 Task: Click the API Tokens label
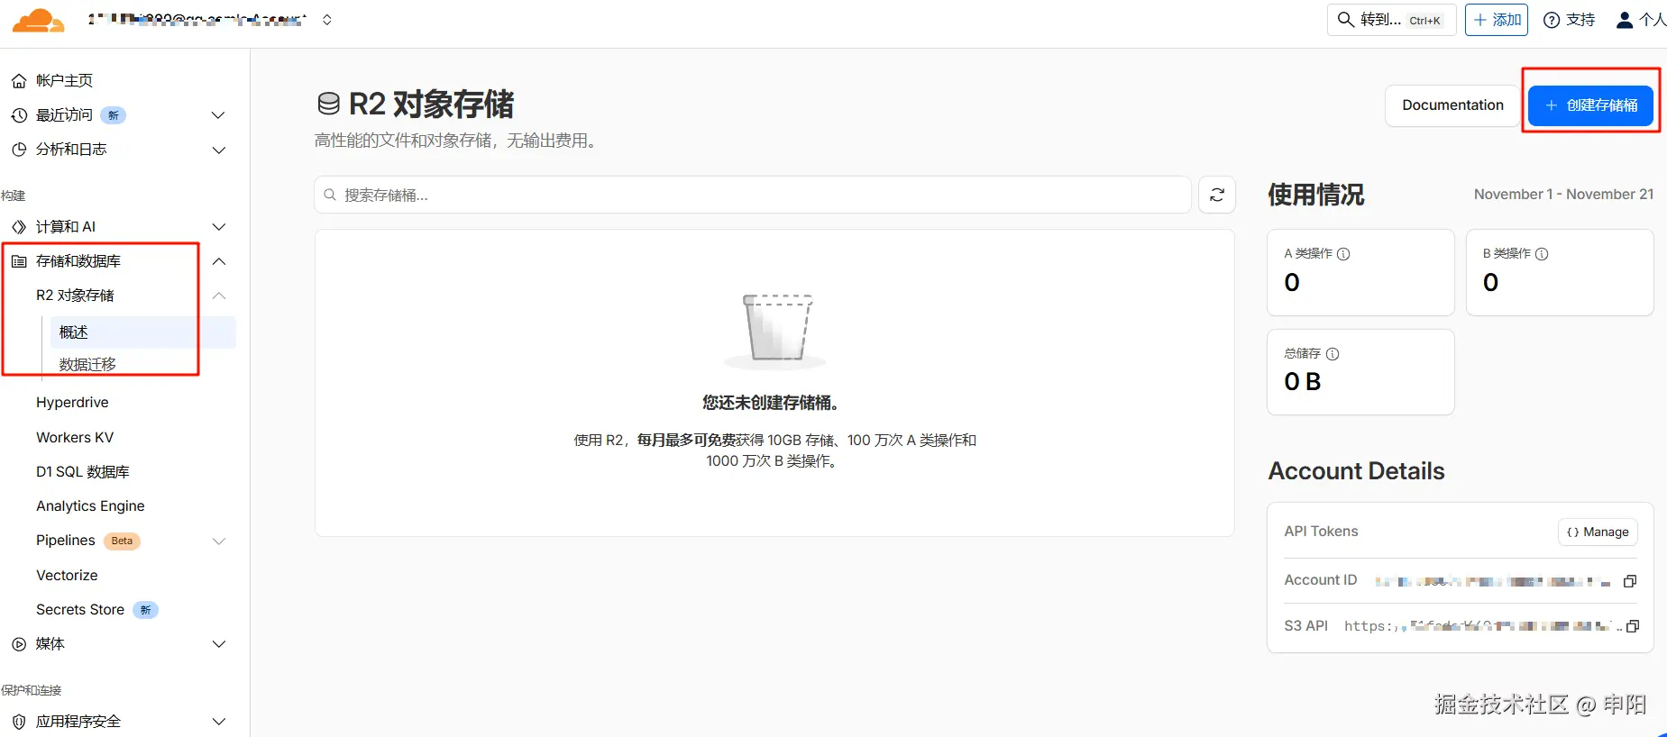pos(1321,532)
